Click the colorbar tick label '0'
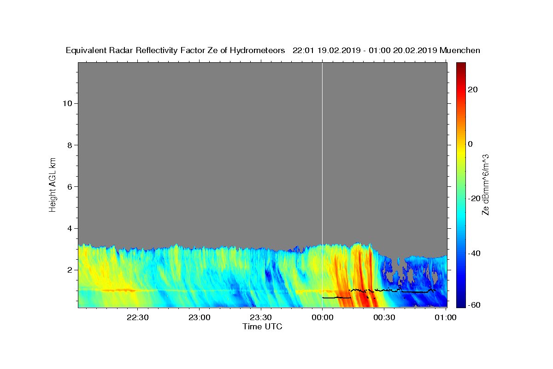Screen dimensions: 553x369 [x=470, y=144]
